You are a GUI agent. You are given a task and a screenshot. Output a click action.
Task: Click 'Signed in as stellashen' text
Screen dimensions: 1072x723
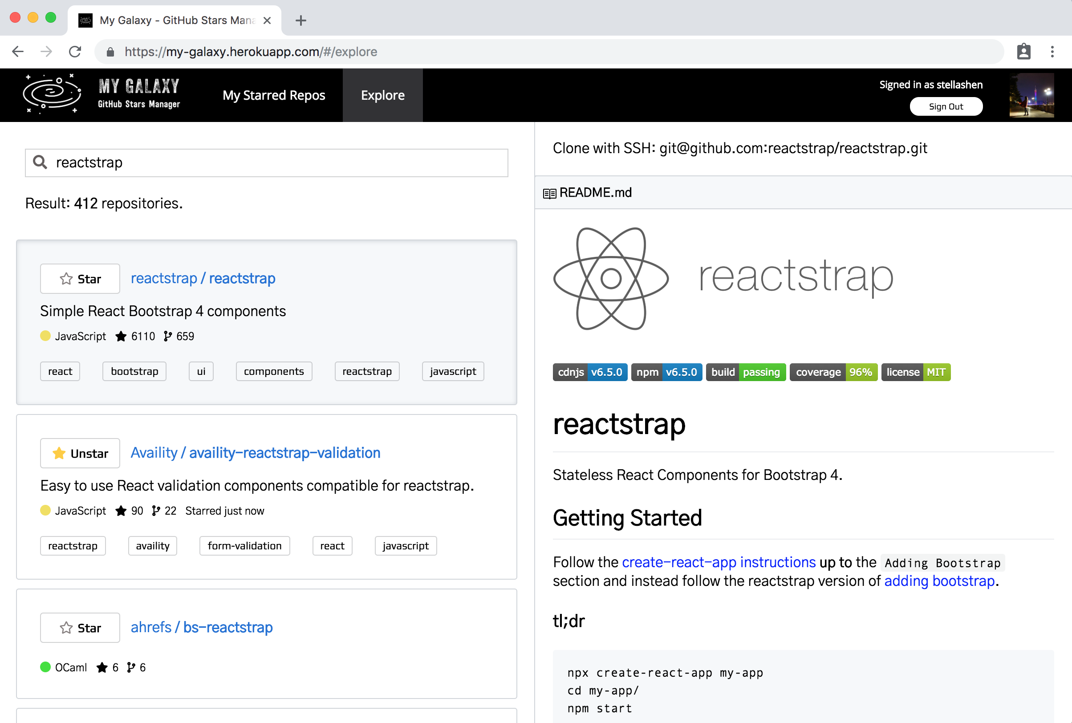point(931,85)
